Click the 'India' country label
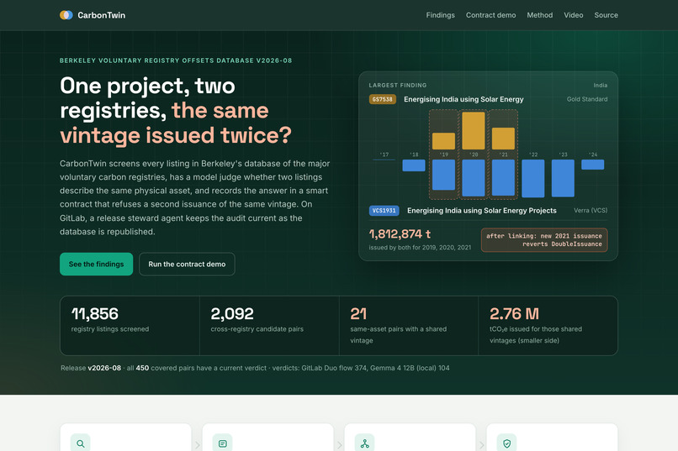Viewport: 678px width, 451px height. coord(600,86)
